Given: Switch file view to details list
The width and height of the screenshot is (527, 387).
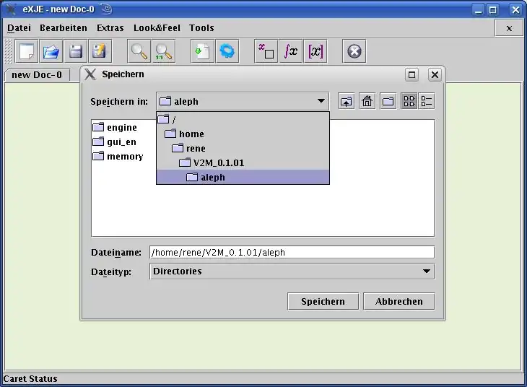Looking at the screenshot, I should click(427, 102).
